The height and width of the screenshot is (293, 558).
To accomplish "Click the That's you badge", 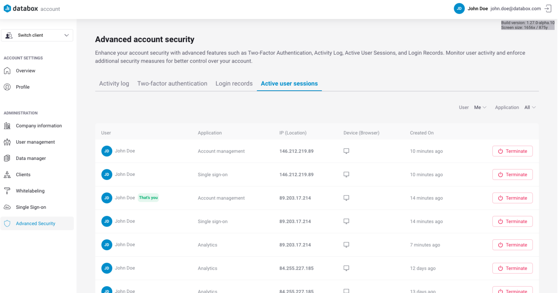I will 148,198.
